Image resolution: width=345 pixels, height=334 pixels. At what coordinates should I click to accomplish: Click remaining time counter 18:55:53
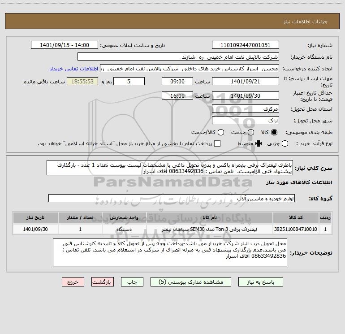82,81
